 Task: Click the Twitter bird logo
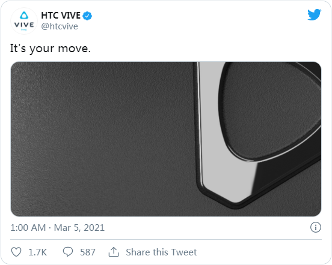tap(314, 14)
